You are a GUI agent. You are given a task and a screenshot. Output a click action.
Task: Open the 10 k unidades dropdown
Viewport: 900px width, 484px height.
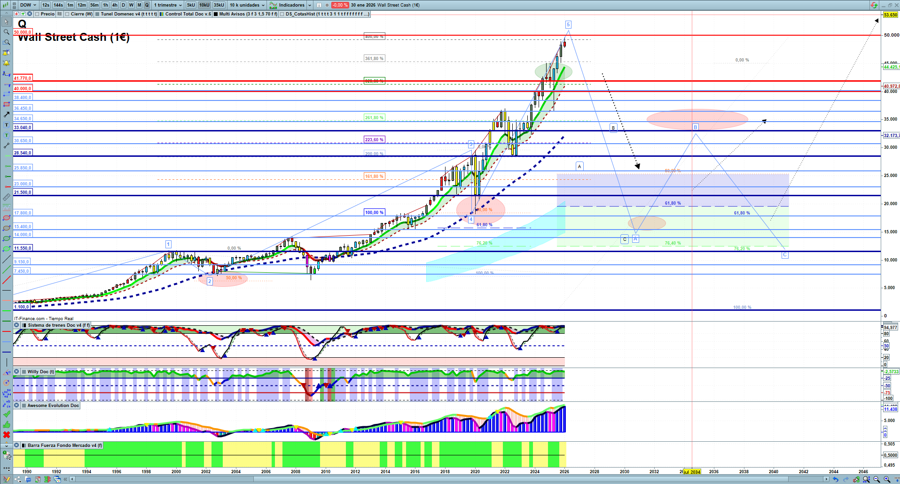(247, 5)
